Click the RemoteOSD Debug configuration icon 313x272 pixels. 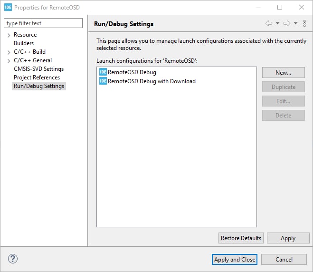[103, 72]
